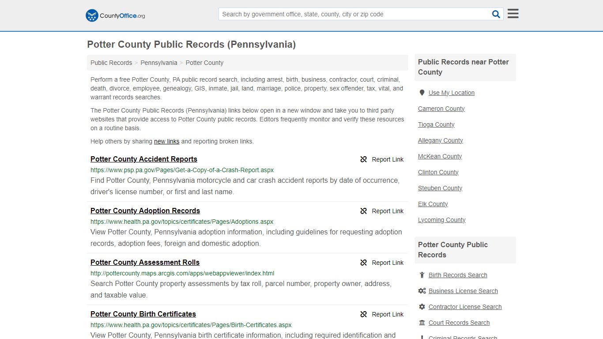Click the broken-link icon for Assessment Rolls

[364, 263]
